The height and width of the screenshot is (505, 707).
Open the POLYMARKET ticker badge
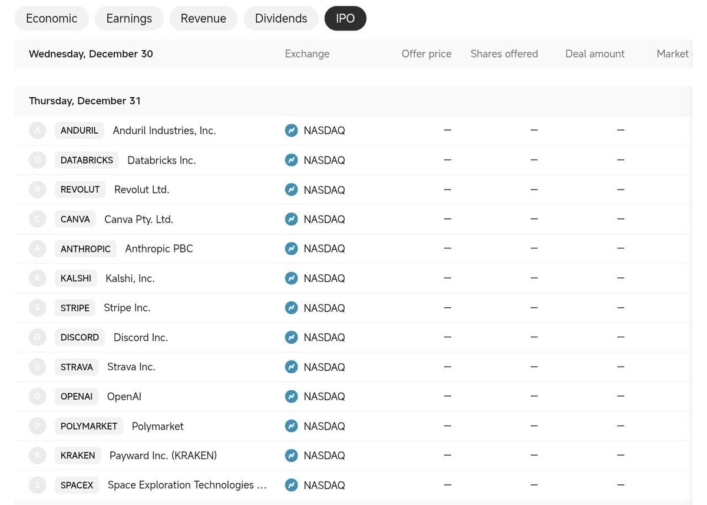[x=89, y=426]
